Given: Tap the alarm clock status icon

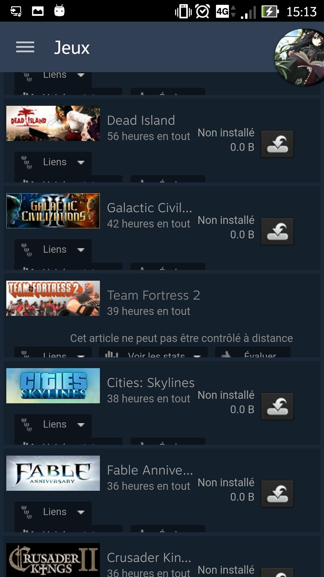Looking at the screenshot, I should point(203,11).
